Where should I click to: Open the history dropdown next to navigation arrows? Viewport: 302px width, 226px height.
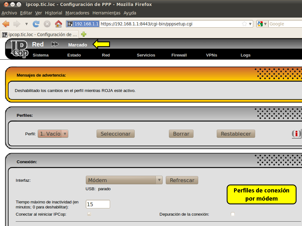point(26,24)
